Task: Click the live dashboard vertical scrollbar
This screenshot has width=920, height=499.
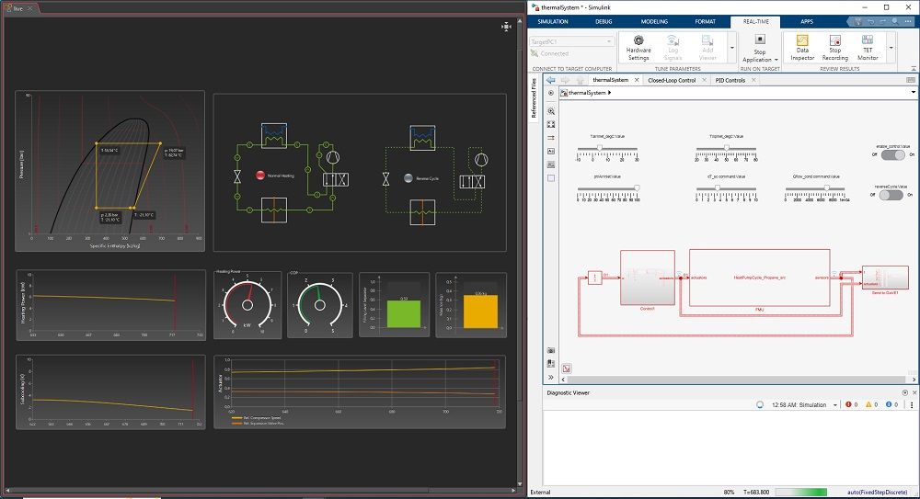Action: click(520, 252)
